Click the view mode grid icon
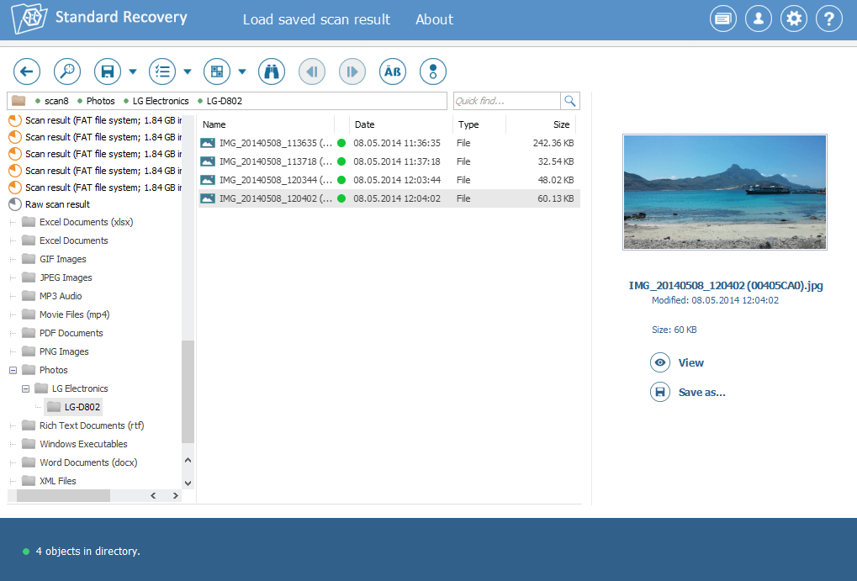Image resolution: width=857 pixels, height=581 pixels. tap(217, 71)
